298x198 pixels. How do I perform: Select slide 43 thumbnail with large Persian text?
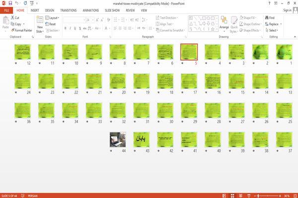pos(142,139)
